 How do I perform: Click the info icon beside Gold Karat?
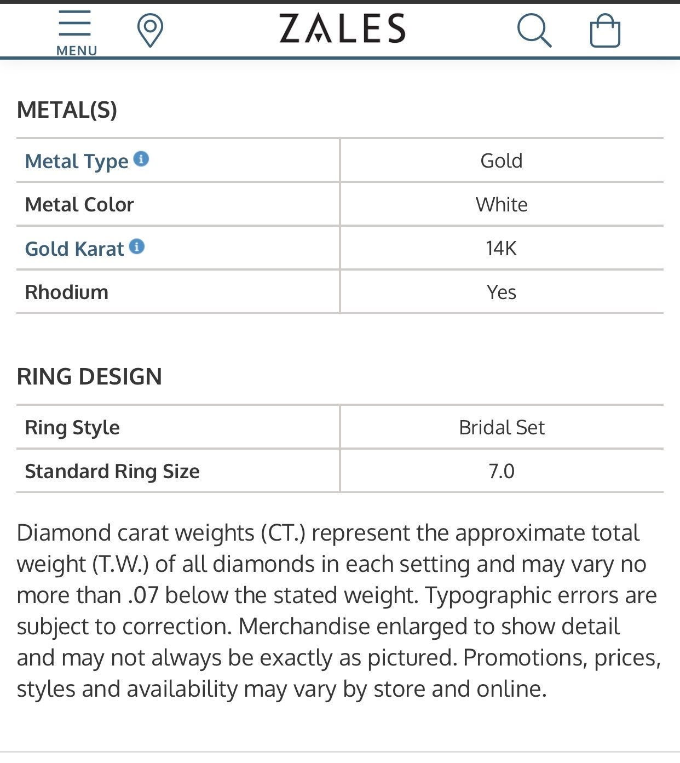137,246
